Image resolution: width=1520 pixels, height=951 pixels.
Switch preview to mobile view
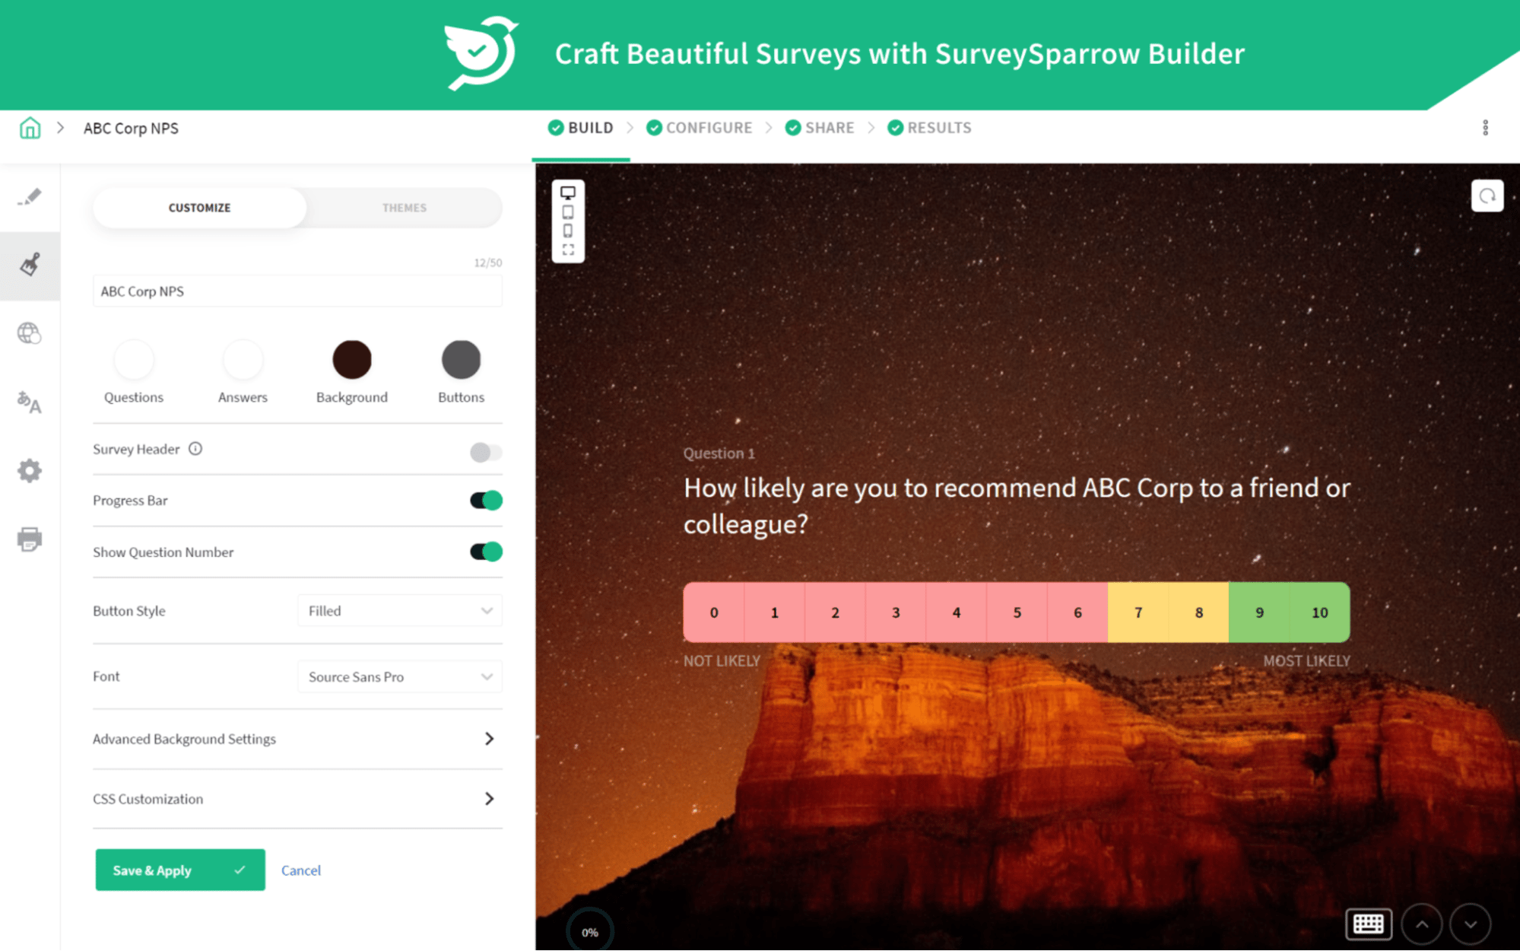568,230
